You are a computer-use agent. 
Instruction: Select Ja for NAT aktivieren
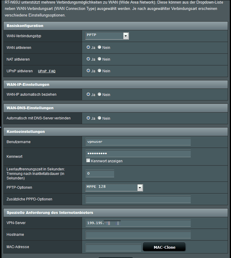pos(88,59)
